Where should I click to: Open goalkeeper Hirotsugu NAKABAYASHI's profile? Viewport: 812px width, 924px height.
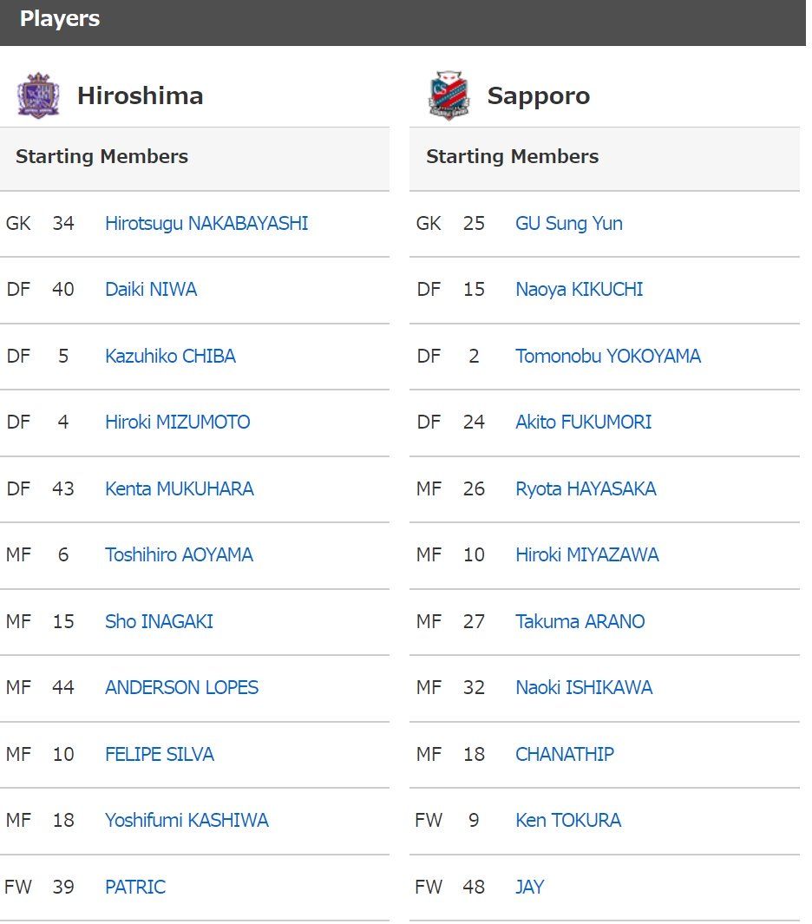pyautogui.click(x=207, y=223)
